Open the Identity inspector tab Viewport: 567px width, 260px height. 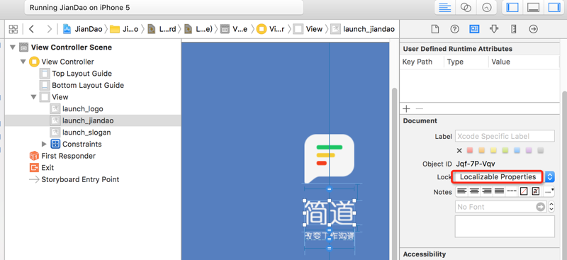coord(474,29)
